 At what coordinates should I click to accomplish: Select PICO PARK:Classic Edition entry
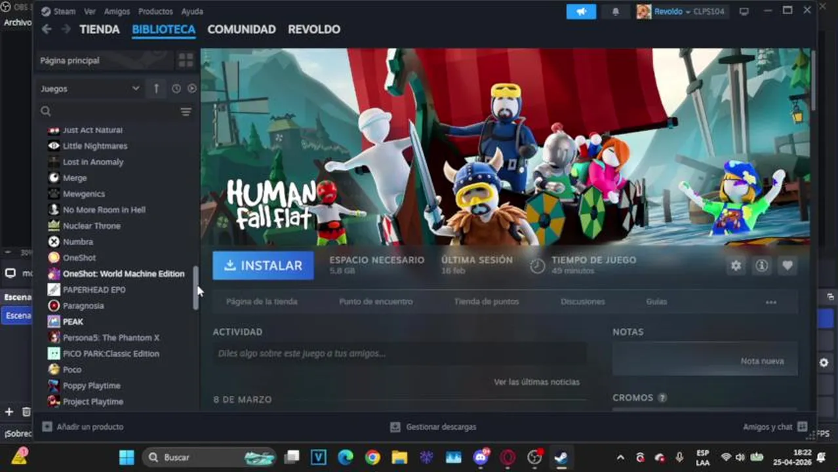pyautogui.click(x=111, y=354)
